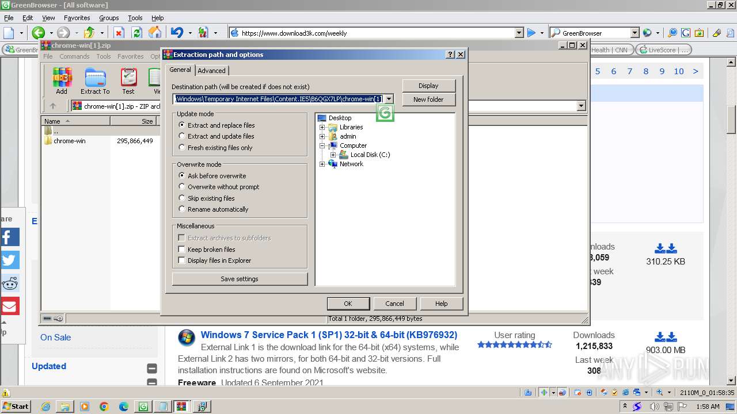Share page via Reddit icon
Image resolution: width=737 pixels, height=414 pixels.
[x=9, y=283]
